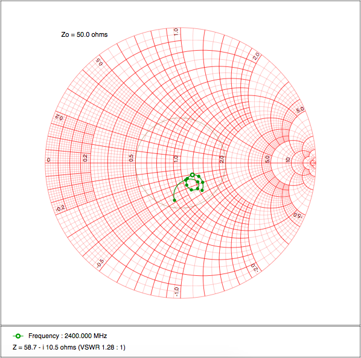
Task: Click the isolated green dot at the trace tail
Action: click(x=174, y=200)
